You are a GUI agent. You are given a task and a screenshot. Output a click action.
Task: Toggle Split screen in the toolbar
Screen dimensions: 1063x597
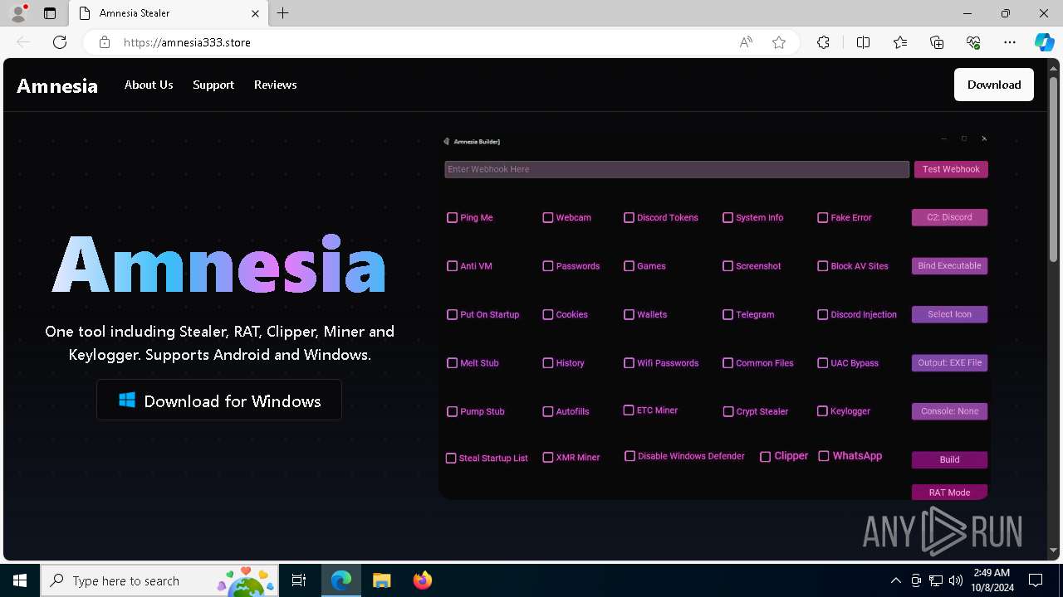coord(863,42)
